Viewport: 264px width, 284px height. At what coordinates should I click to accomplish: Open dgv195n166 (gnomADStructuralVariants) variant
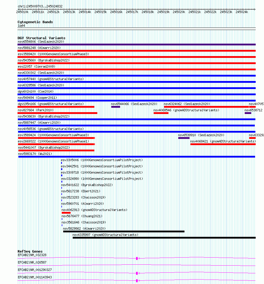51,104
